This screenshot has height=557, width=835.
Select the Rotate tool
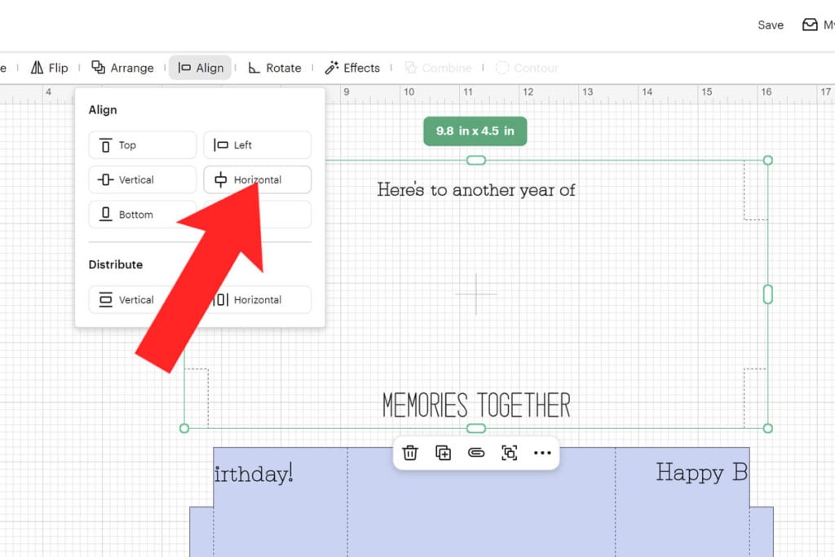275,68
